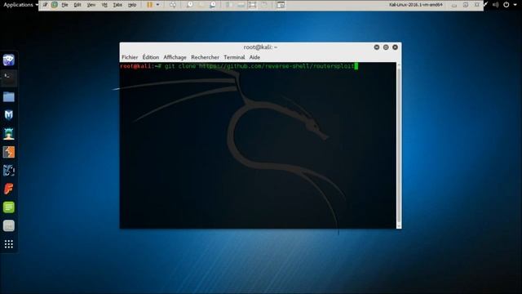Open Iceweasel browser from the dock
The image size is (522, 294).
pyautogui.click(x=9, y=60)
